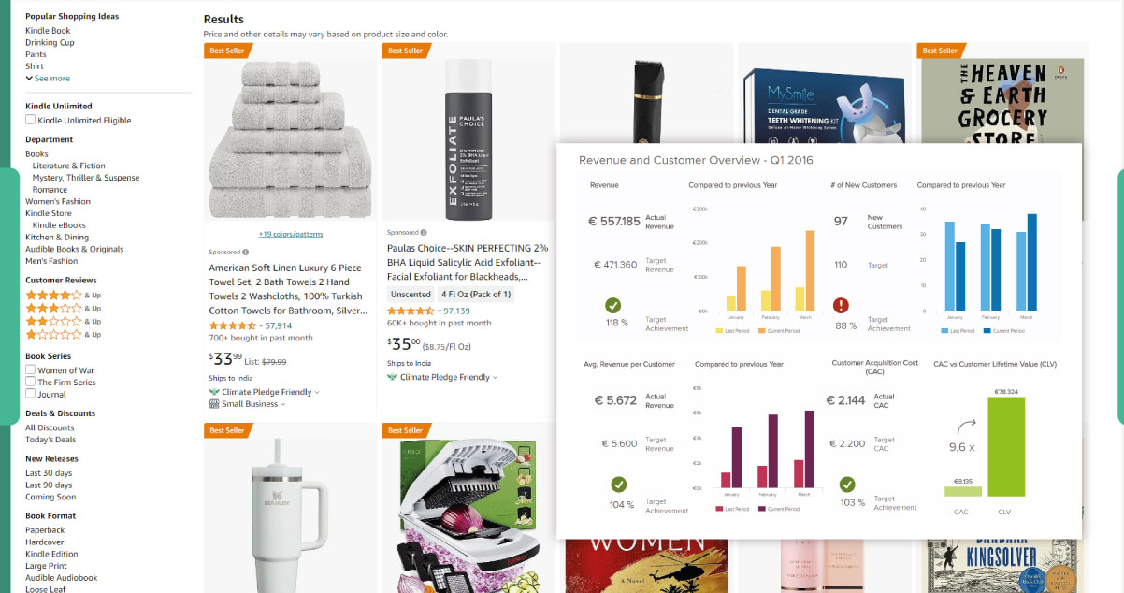Click the Sponsored info icon under towel set
1124x593 pixels.
coord(246,252)
